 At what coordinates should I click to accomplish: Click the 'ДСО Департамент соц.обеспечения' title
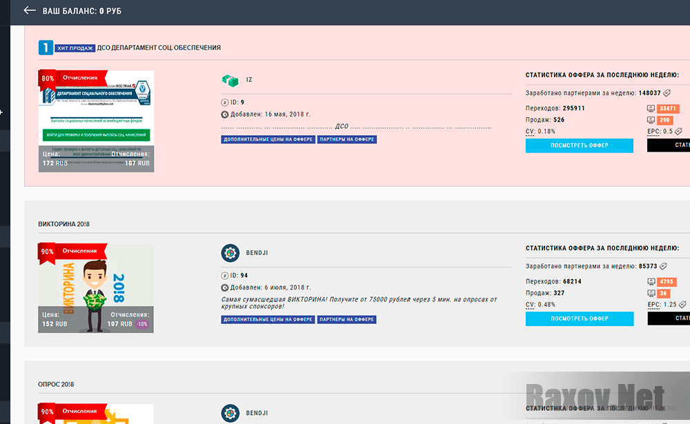159,48
